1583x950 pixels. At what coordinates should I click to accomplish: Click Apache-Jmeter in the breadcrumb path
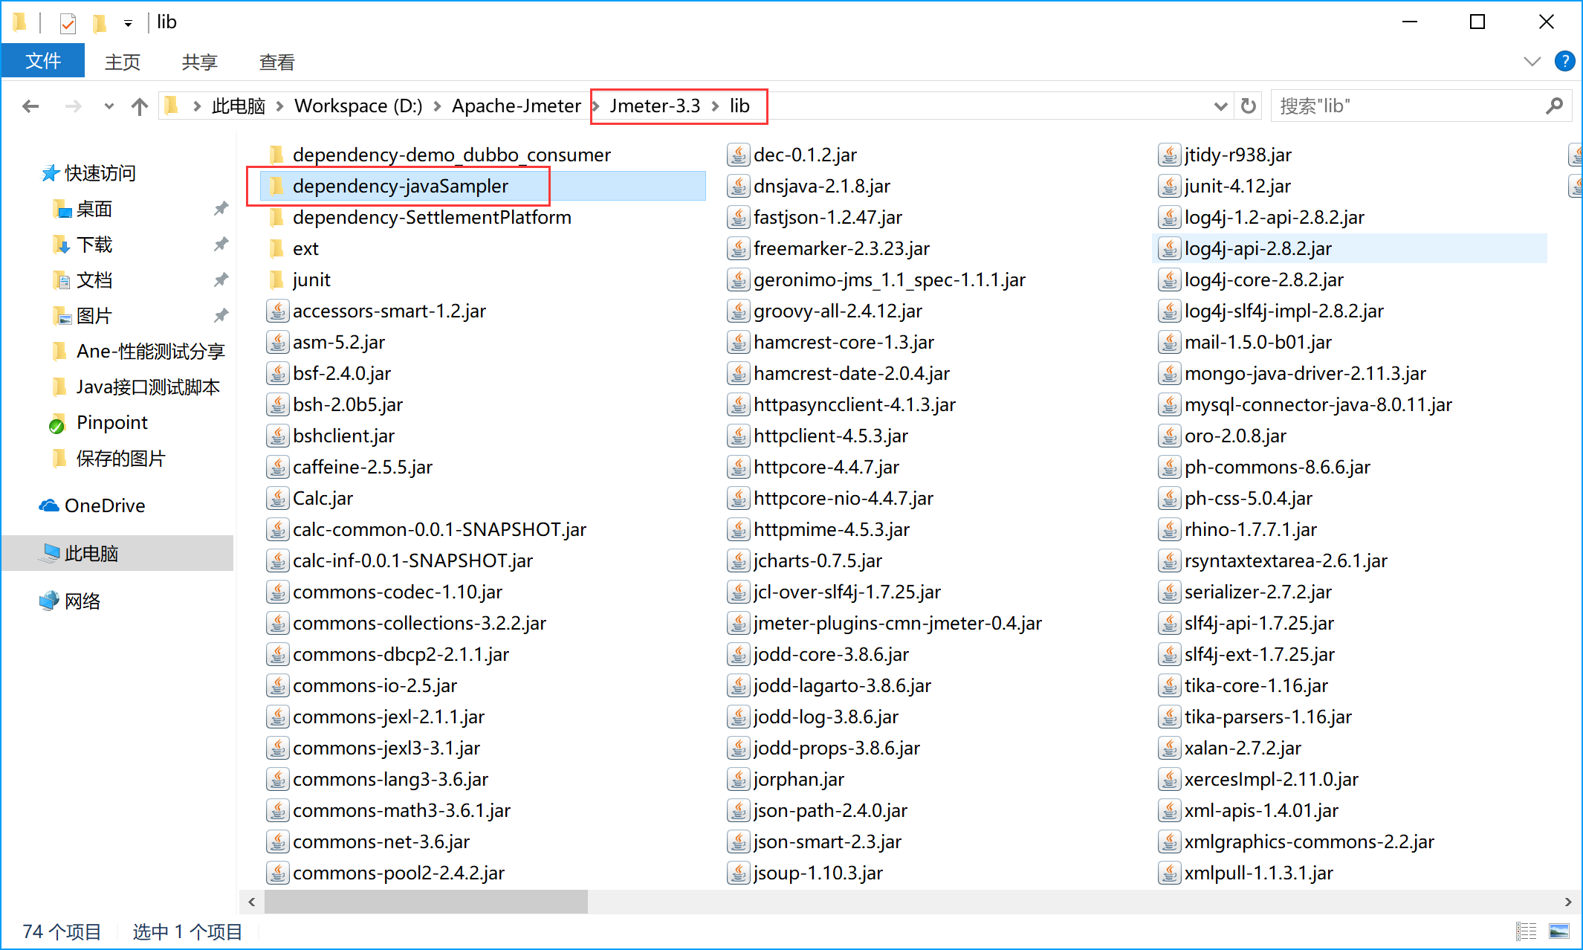(x=516, y=106)
